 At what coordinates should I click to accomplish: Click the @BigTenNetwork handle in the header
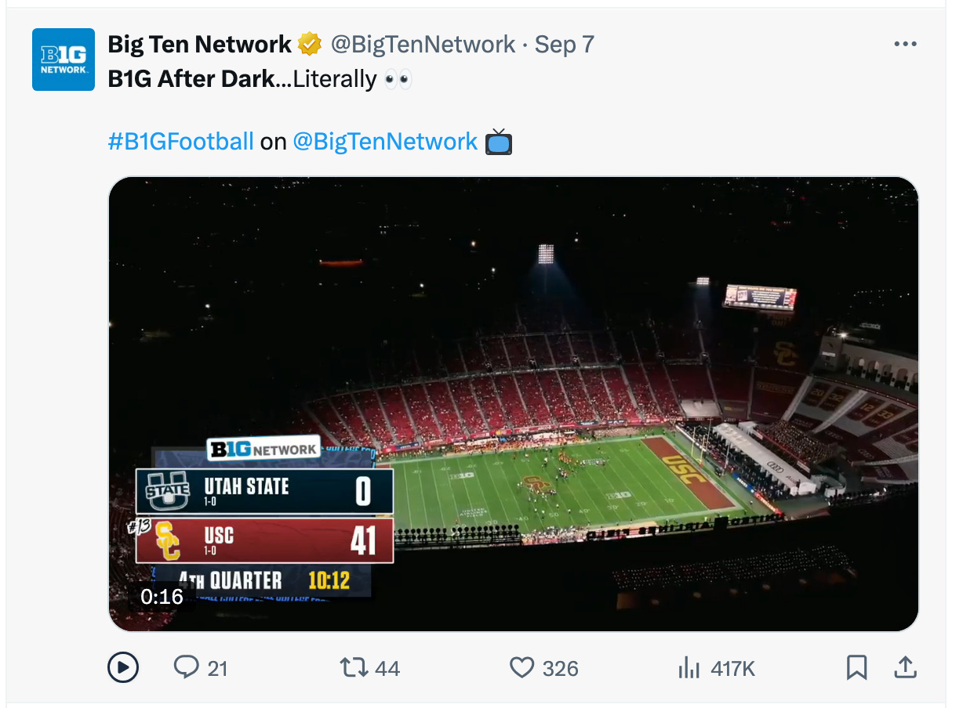pyautogui.click(x=423, y=45)
